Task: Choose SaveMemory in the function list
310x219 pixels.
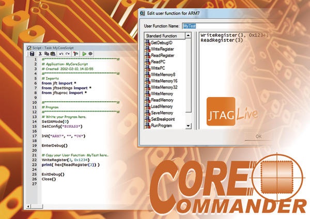Action: [x=162, y=113]
